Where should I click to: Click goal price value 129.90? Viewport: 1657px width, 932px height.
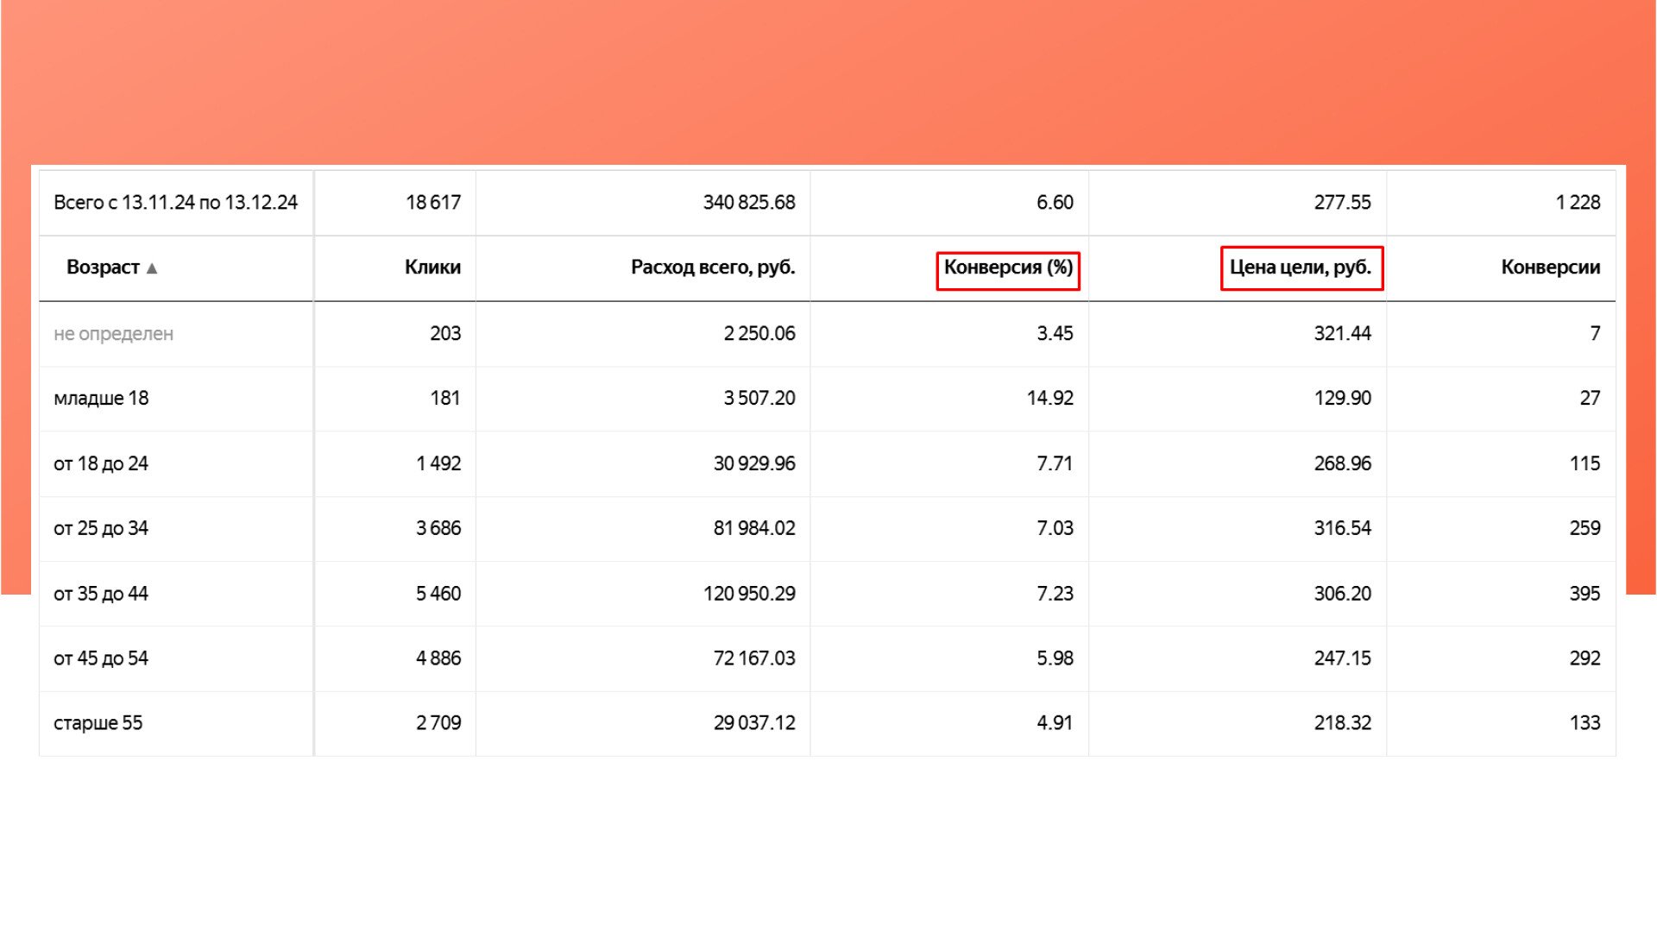1342,399
